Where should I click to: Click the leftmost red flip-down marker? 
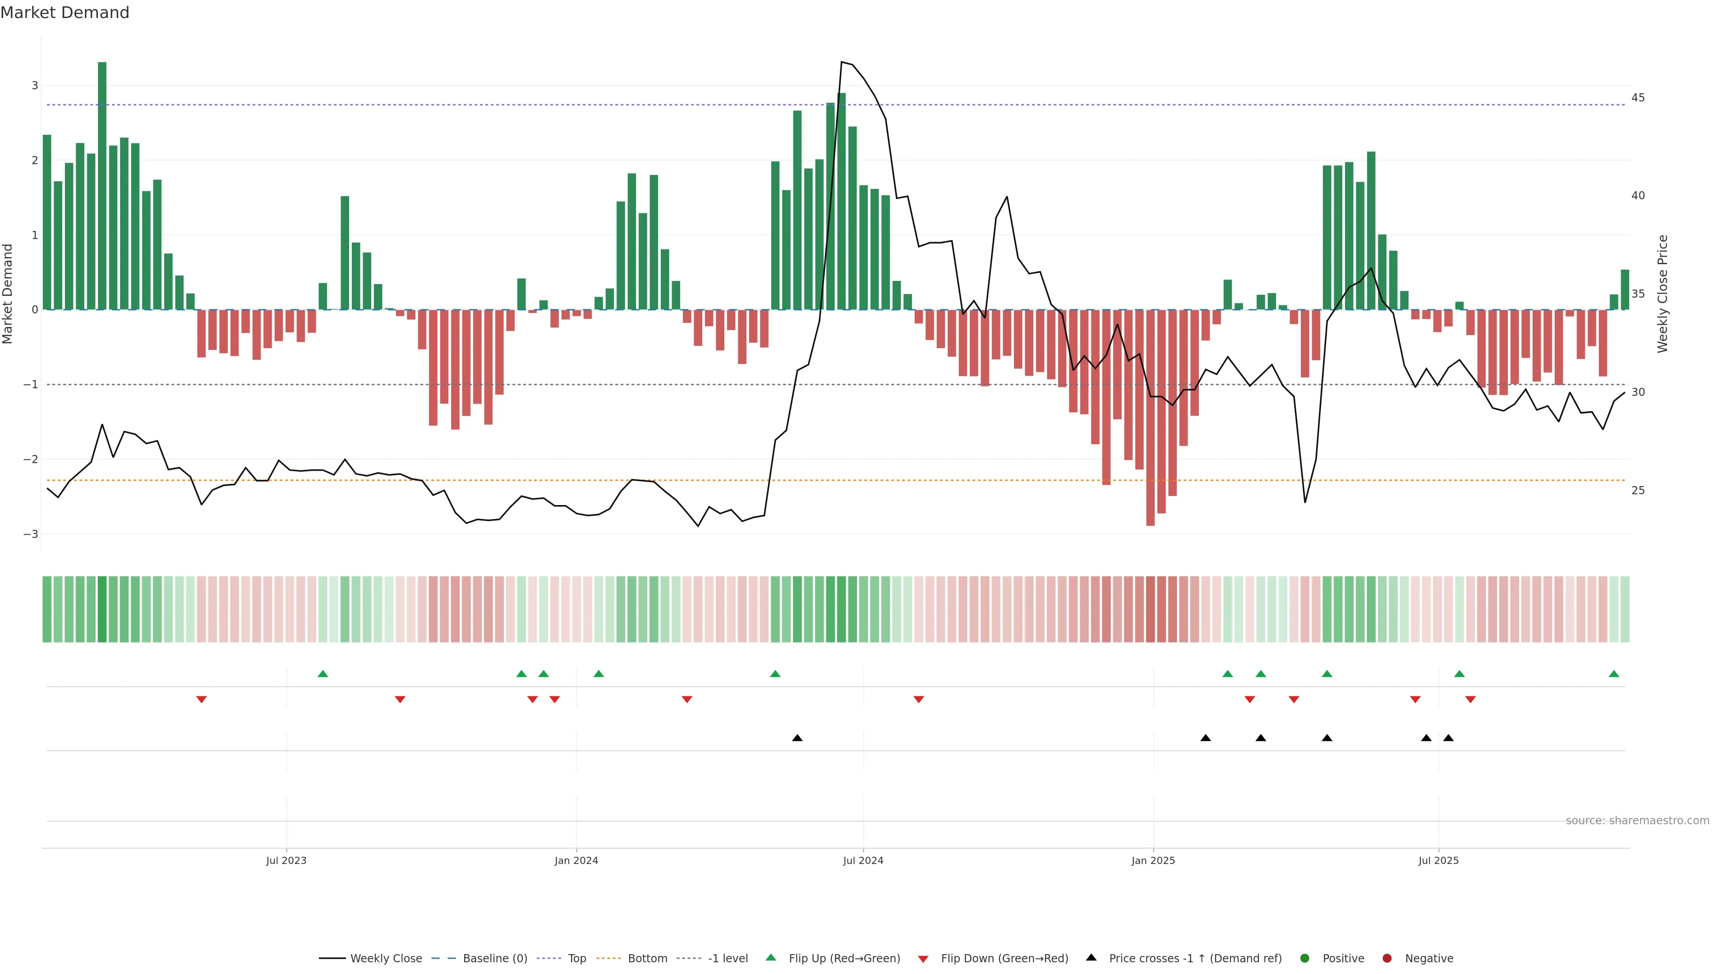(201, 699)
